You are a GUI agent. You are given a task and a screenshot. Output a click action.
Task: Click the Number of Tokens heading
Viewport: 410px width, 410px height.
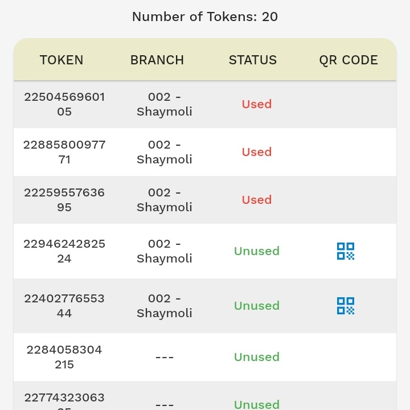pos(205,17)
